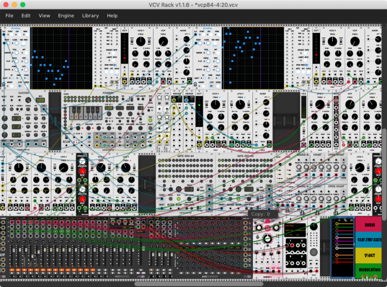
Task: Click the RESET button on Foundry sequencer
Action: [150, 129]
